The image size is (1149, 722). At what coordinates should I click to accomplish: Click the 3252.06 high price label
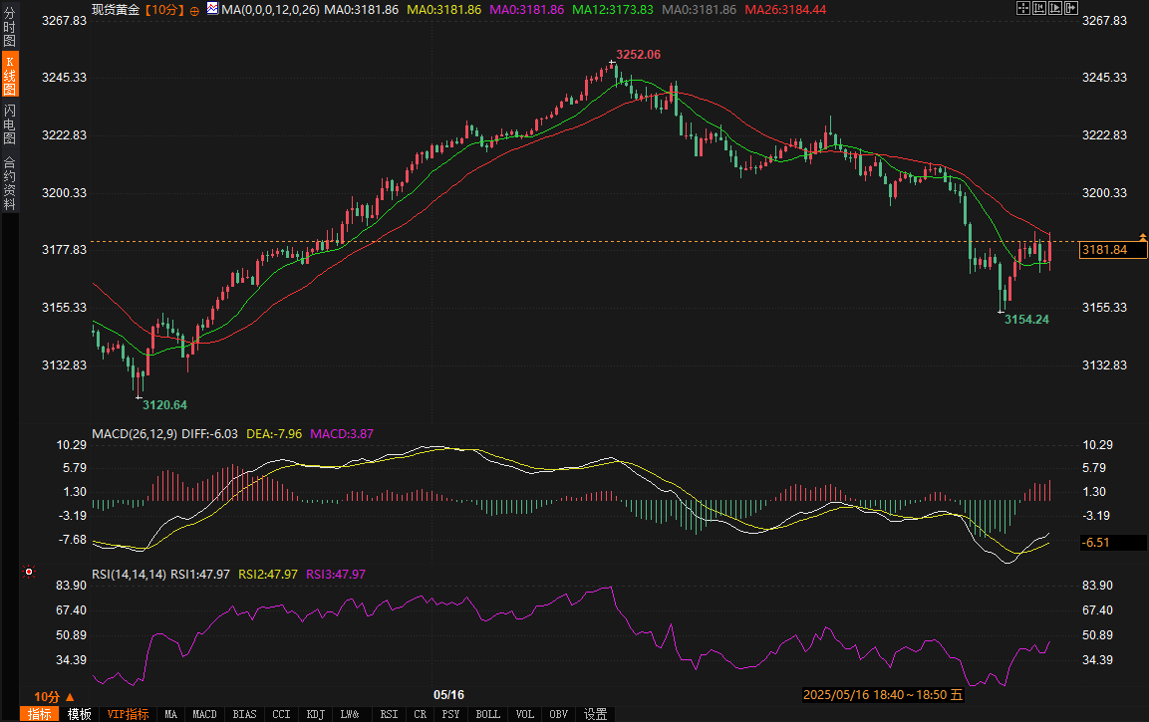click(638, 55)
